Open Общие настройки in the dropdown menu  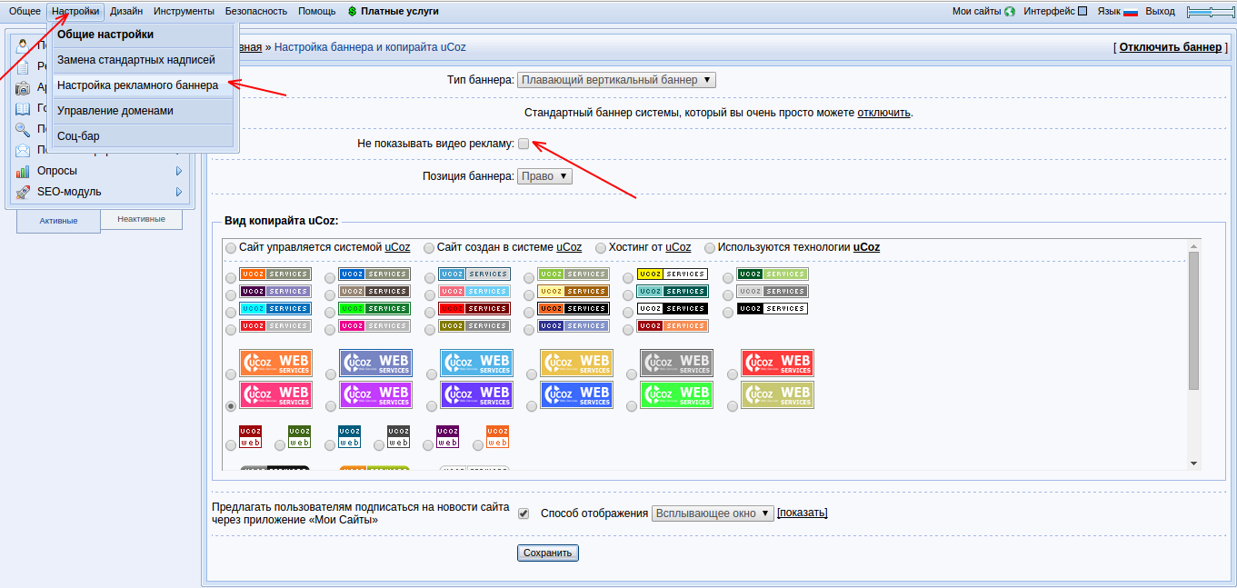pyautogui.click(x=144, y=35)
